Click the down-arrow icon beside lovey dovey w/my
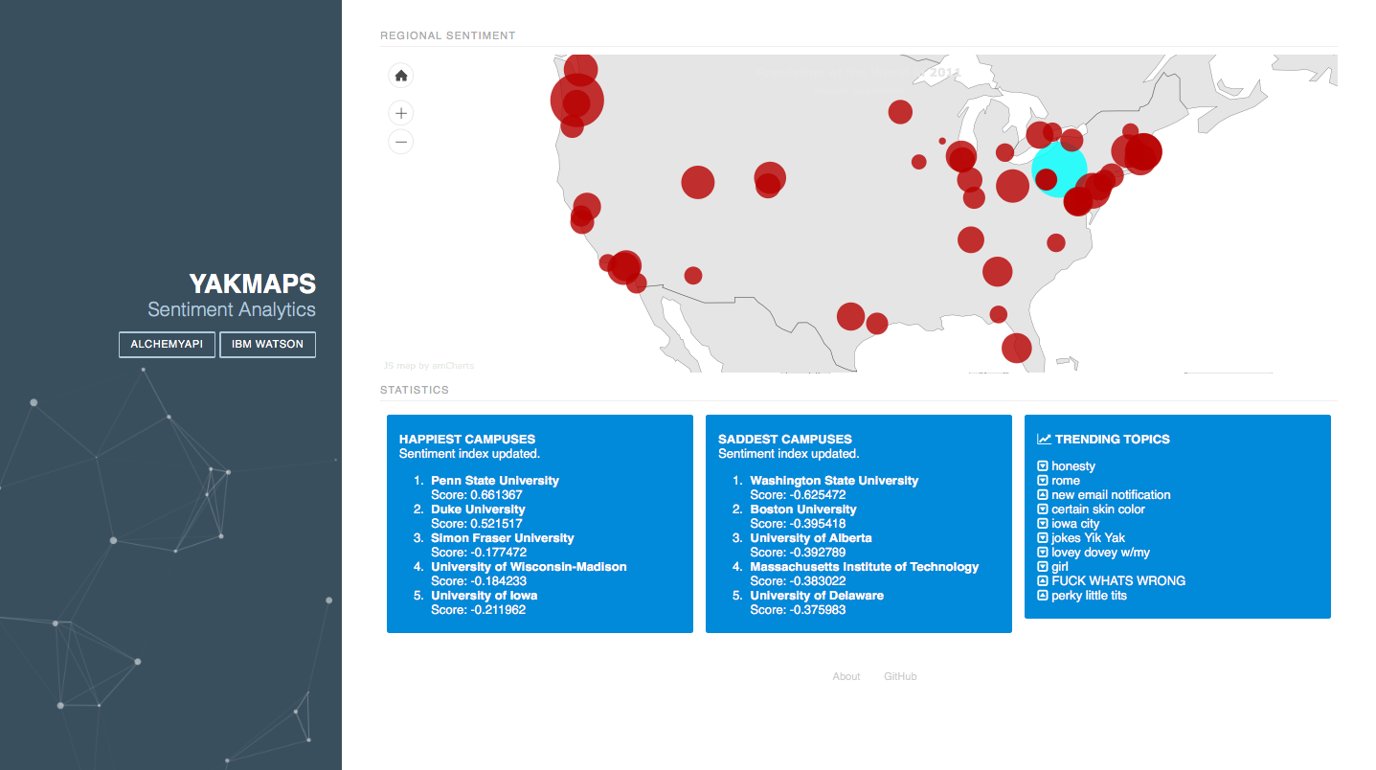 [x=1043, y=553]
